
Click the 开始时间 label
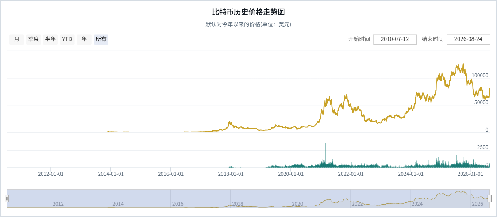(x=359, y=39)
